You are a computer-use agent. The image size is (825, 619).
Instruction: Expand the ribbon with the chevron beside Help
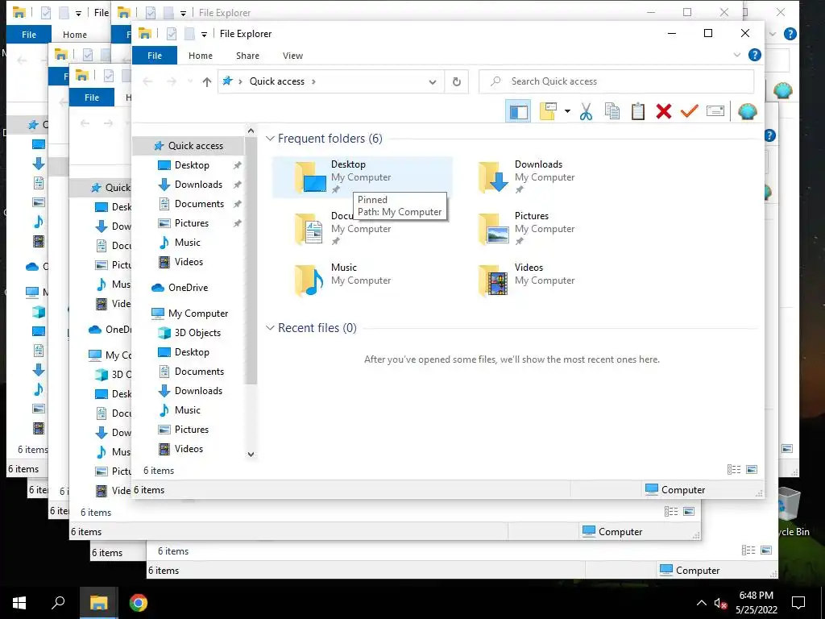click(736, 55)
